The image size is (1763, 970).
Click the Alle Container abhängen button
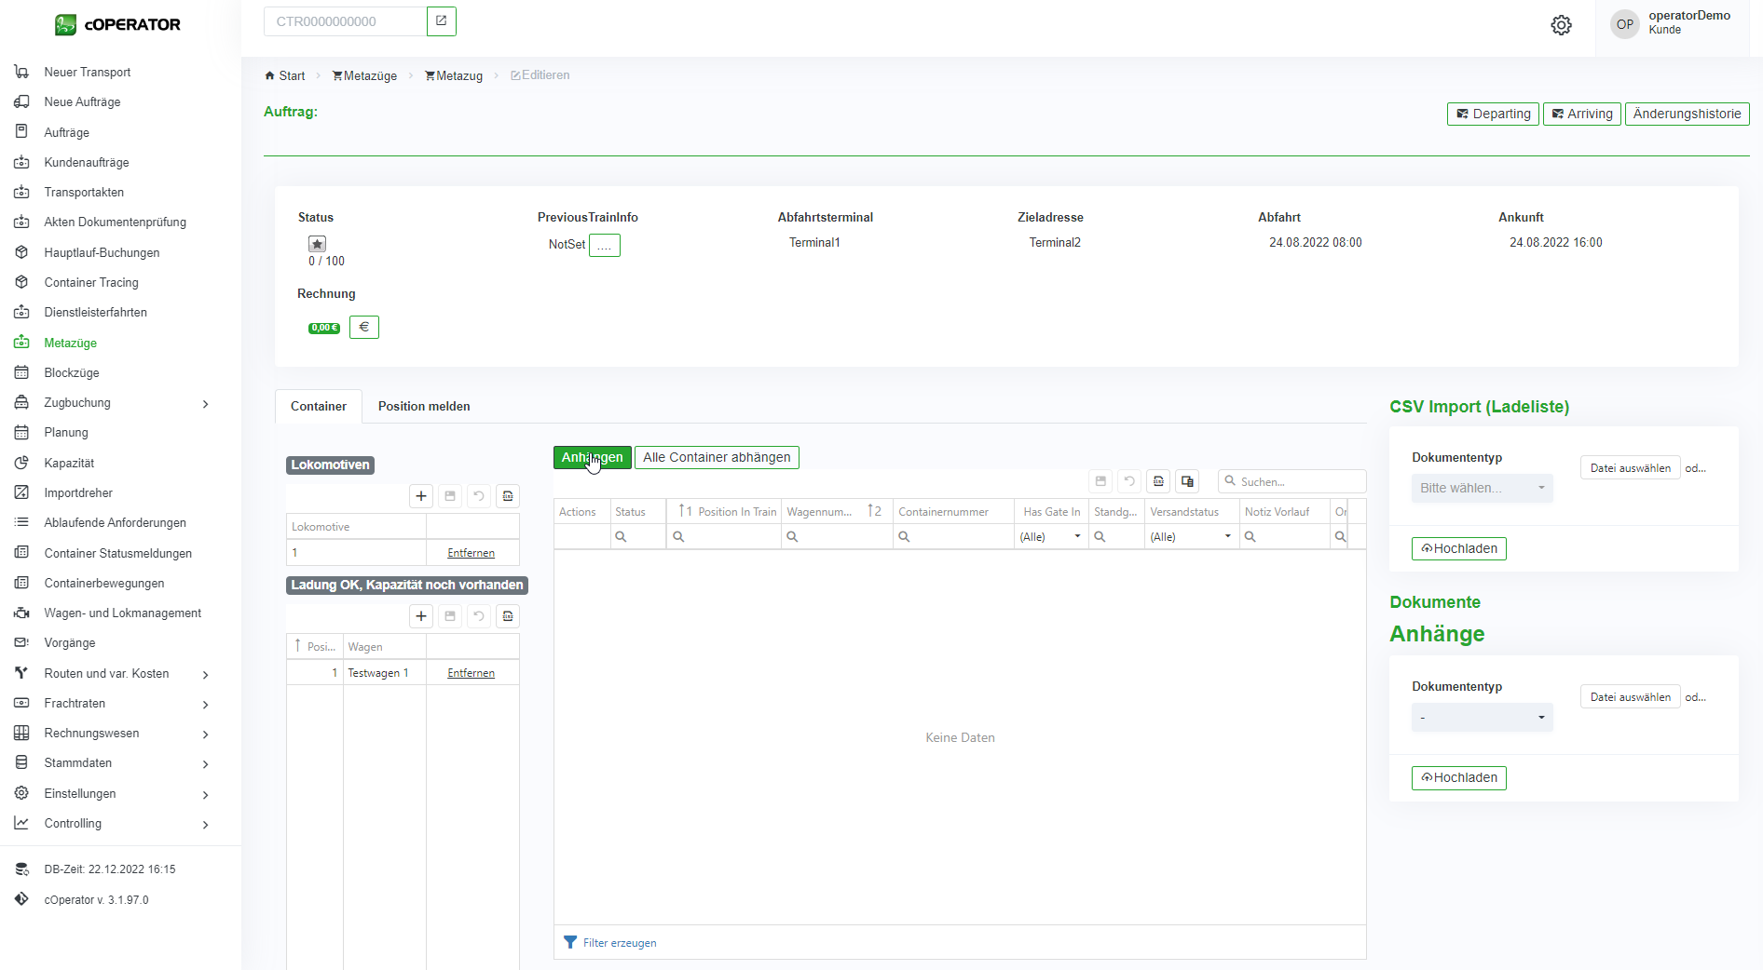(716, 457)
